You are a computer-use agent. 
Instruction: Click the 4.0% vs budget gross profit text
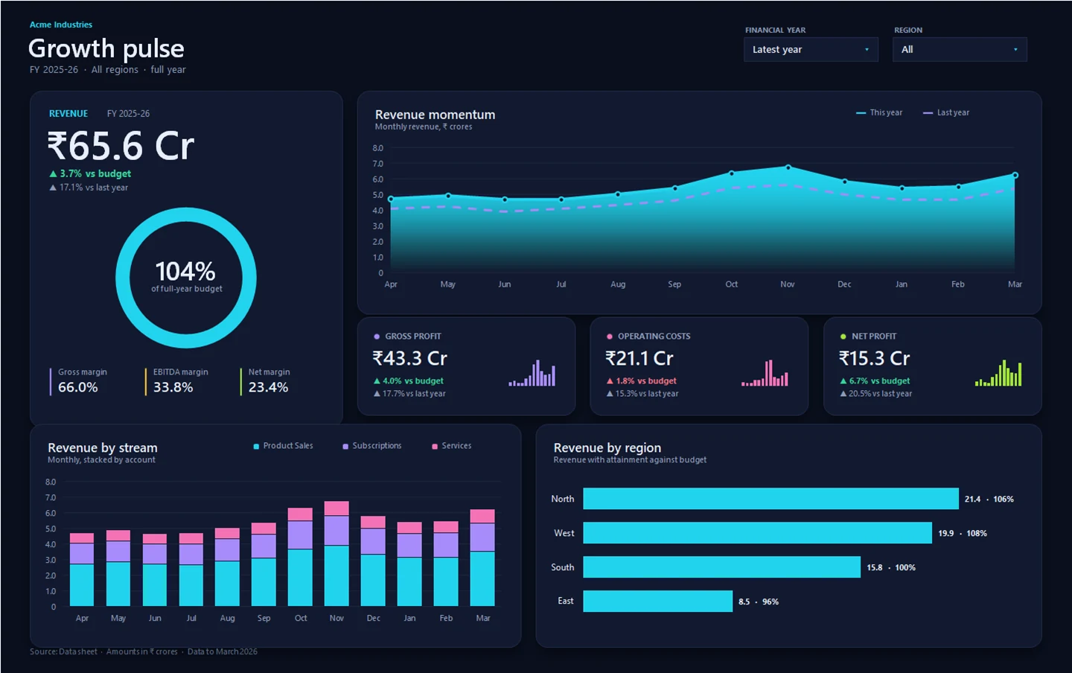click(409, 380)
